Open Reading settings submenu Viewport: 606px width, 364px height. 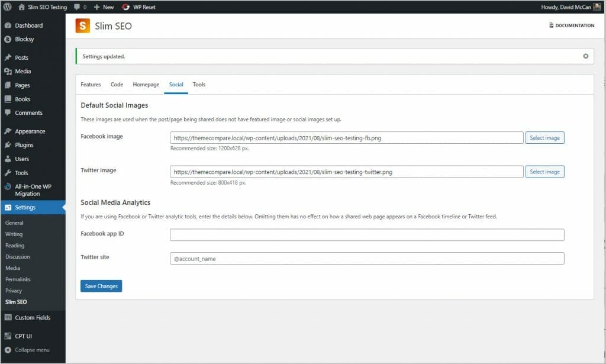[15, 246]
